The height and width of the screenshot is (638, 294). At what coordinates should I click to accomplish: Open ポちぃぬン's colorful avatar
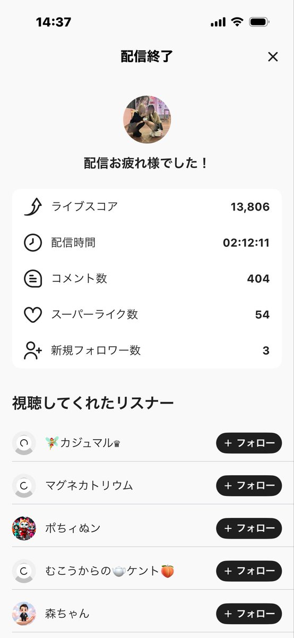point(24,528)
